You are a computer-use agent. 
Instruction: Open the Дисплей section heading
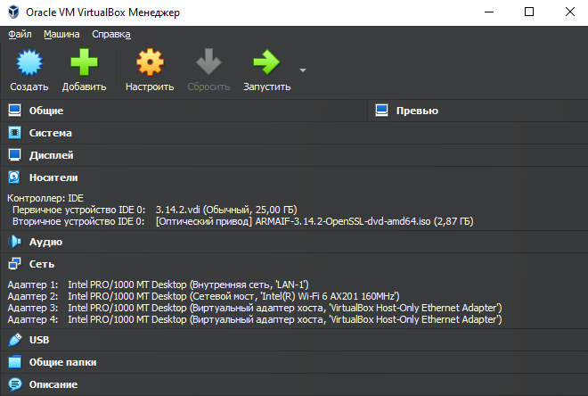click(x=52, y=155)
